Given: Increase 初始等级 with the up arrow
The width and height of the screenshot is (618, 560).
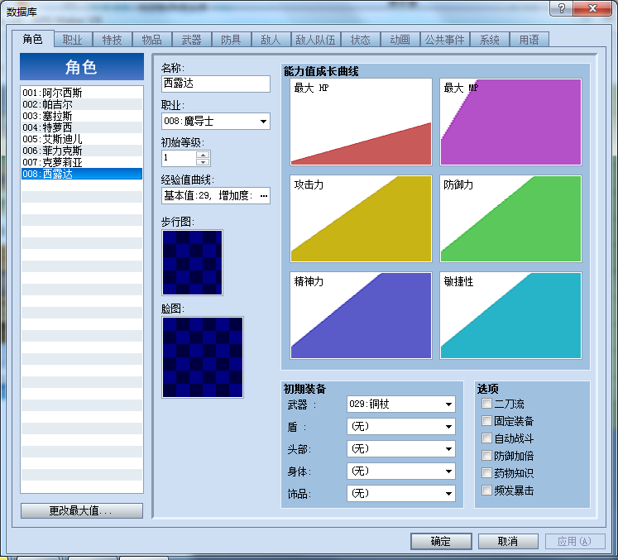Looking at the screenshot, I should point(203,155).
